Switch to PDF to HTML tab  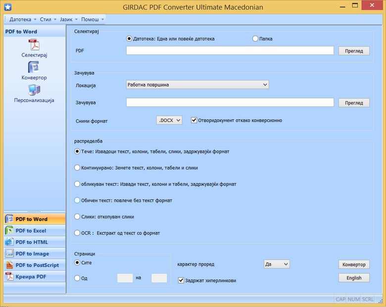pyautogui.click(x=35, y=242)
